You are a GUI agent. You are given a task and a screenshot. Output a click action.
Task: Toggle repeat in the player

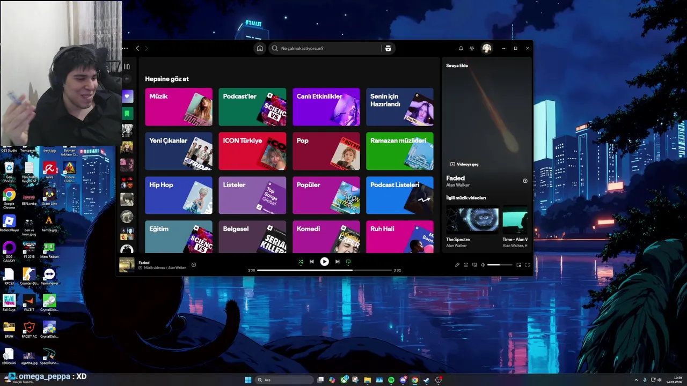pos(348,262)
